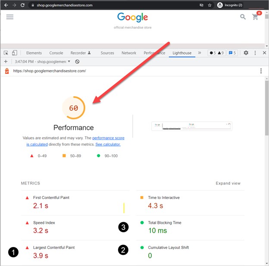The height and width of the screenshot is (266, 269).
Task: Open the errors and warnings counter
Action: 217,53
